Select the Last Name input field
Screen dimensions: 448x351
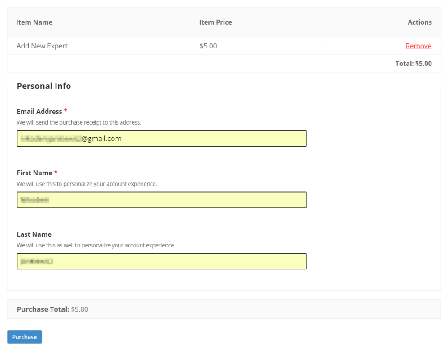pyautogui.click(x=161, y=261)
